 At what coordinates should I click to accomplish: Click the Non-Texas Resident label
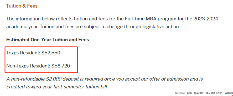coord(28,66)
